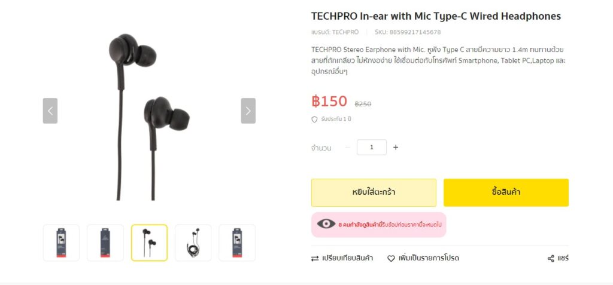The image size is (613, 285).
Task: Select the last packaging thumbnail
Action: (237, 243)
